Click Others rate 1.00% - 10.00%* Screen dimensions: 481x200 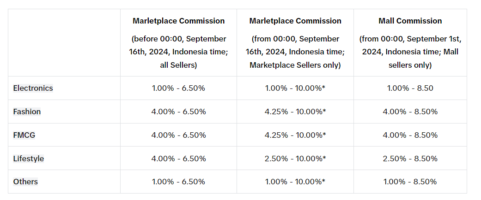295,182
